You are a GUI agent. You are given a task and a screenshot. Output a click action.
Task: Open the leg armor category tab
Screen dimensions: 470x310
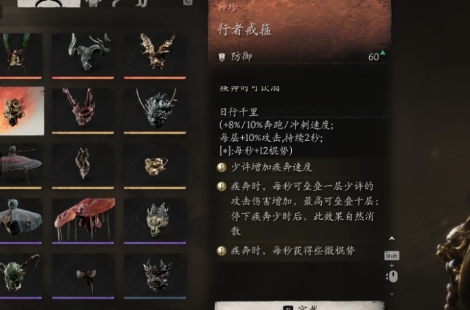click(141, 3)
